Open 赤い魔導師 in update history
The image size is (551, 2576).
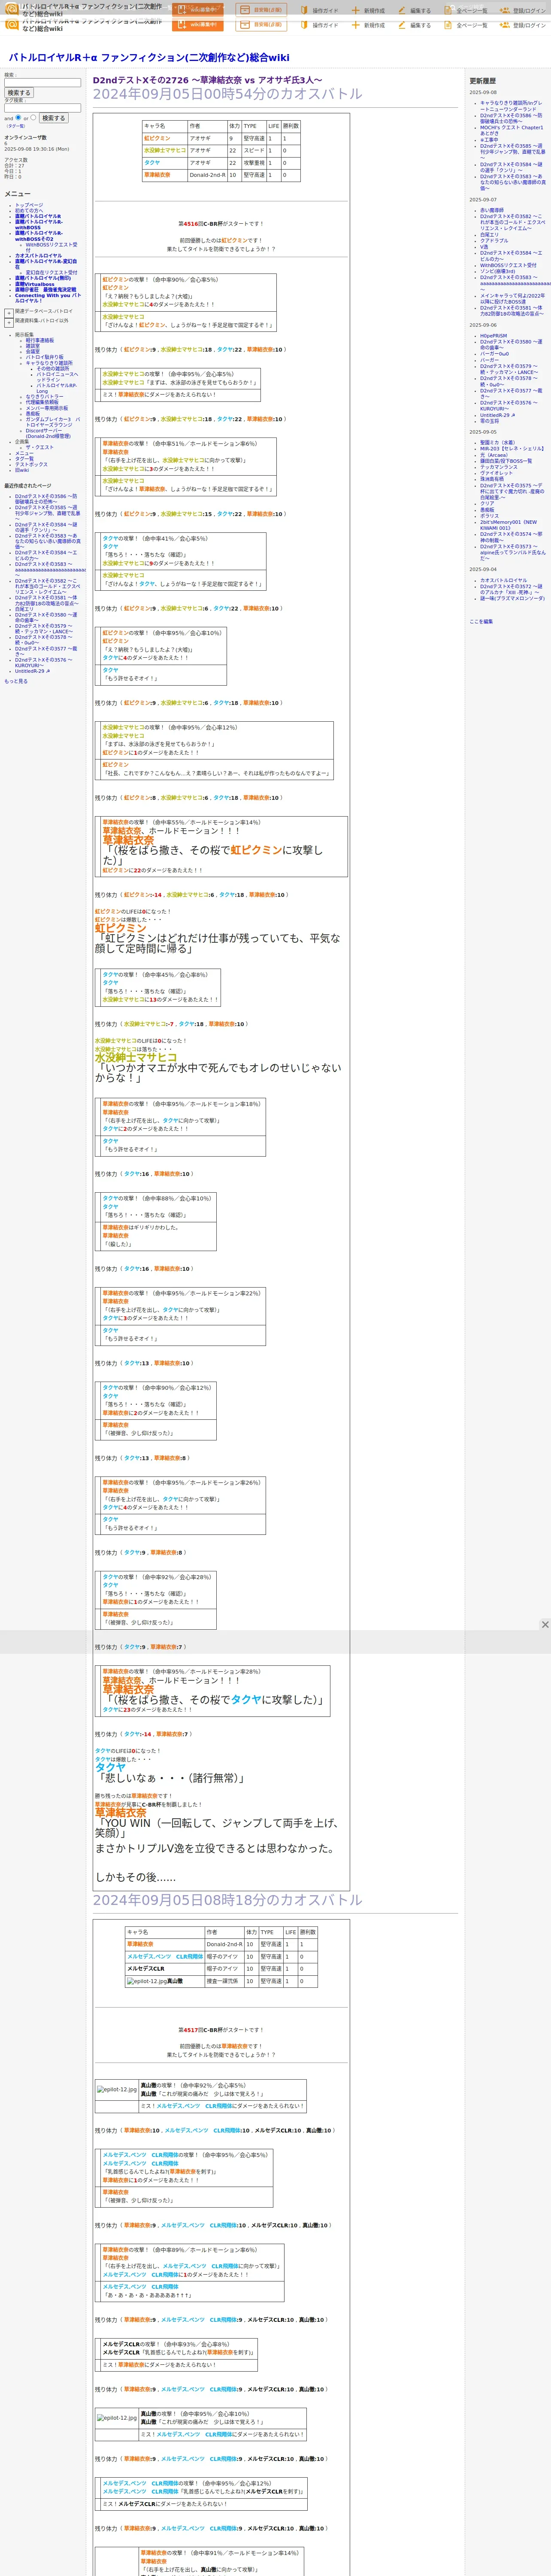coord(492,211)
